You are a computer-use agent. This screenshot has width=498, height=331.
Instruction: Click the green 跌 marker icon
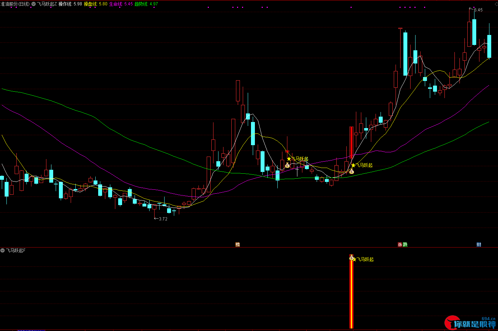(x=405, y=244)
